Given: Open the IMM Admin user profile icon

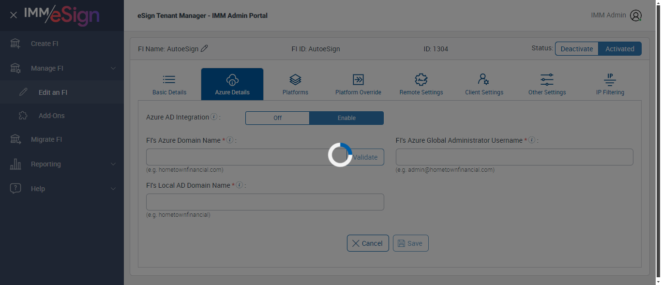Looking at the screenshot, I should coord(635,15).
